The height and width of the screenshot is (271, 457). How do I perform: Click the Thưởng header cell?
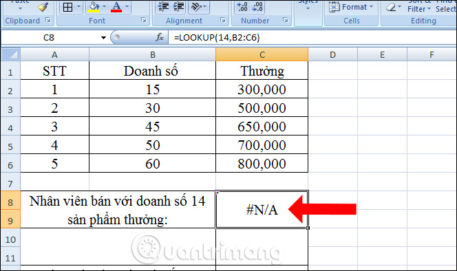262,71
